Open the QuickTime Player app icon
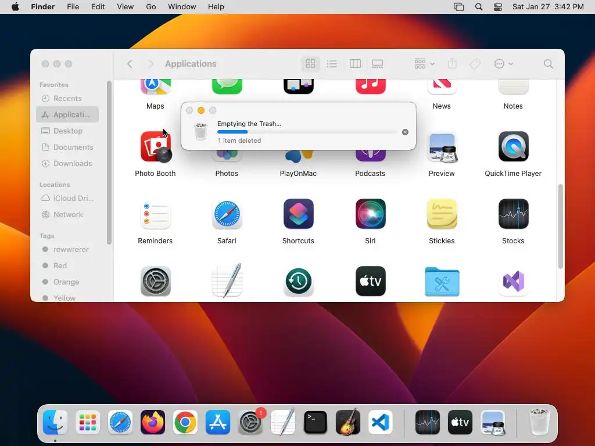This screenshot has height=446, width=595. coord(513,146)
